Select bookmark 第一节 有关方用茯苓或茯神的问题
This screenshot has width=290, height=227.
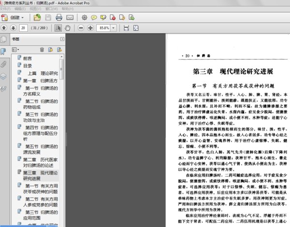coord(41,189)
